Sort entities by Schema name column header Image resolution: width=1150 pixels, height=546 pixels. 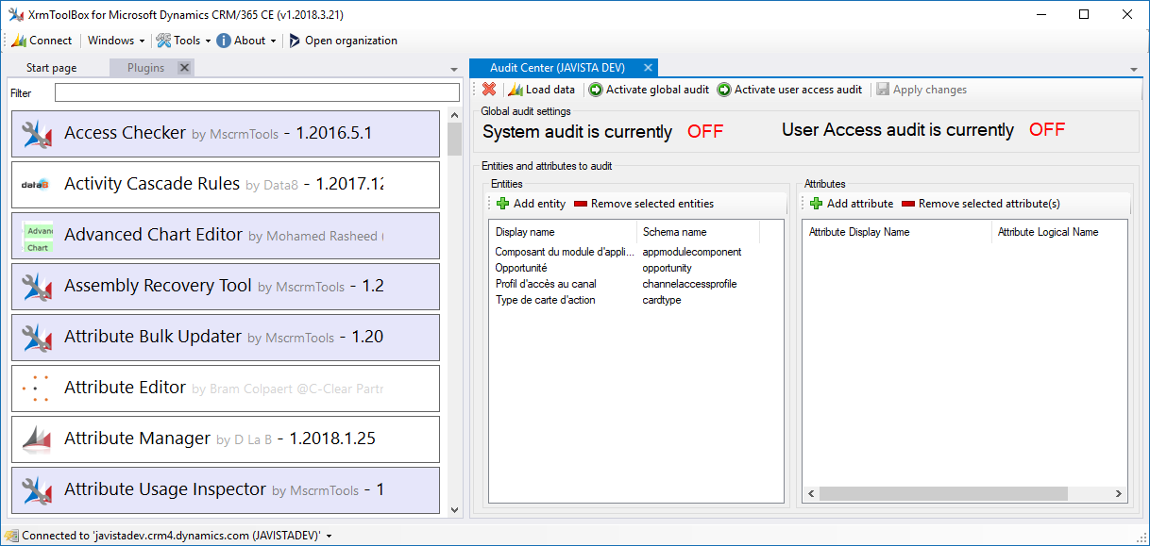(x=698, y=232)
